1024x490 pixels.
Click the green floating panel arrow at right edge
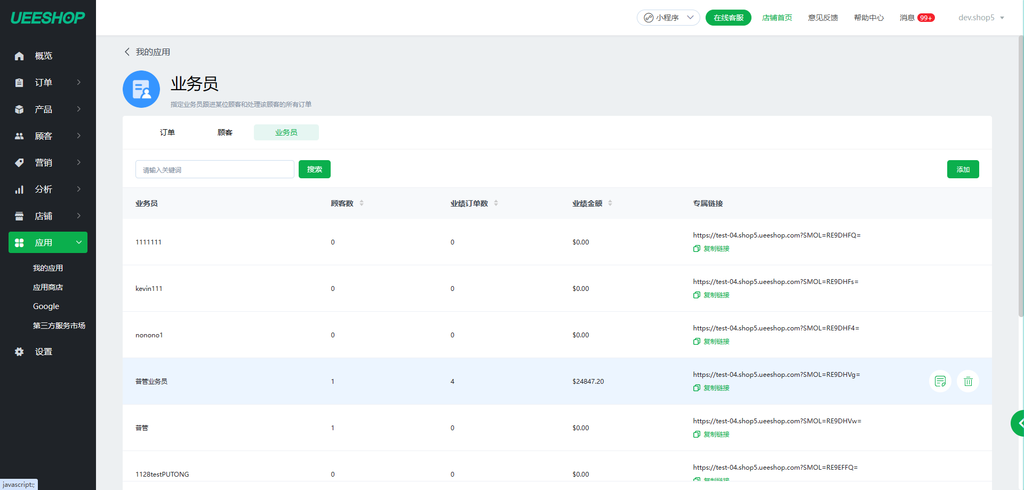(x=1019, y=423)
